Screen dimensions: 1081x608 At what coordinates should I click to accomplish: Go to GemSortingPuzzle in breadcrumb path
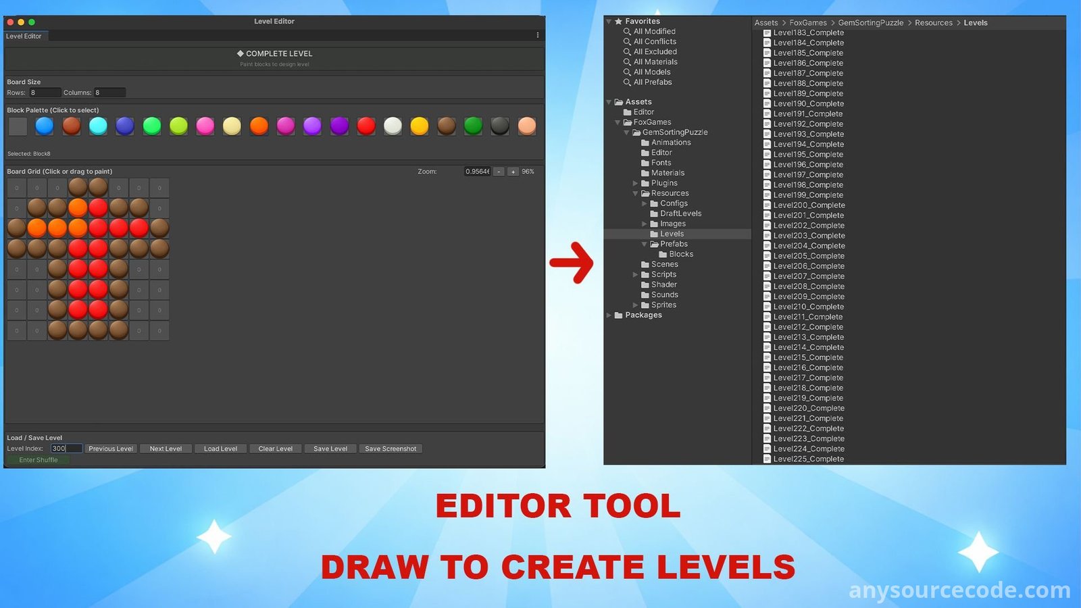[x=870, y=23]
